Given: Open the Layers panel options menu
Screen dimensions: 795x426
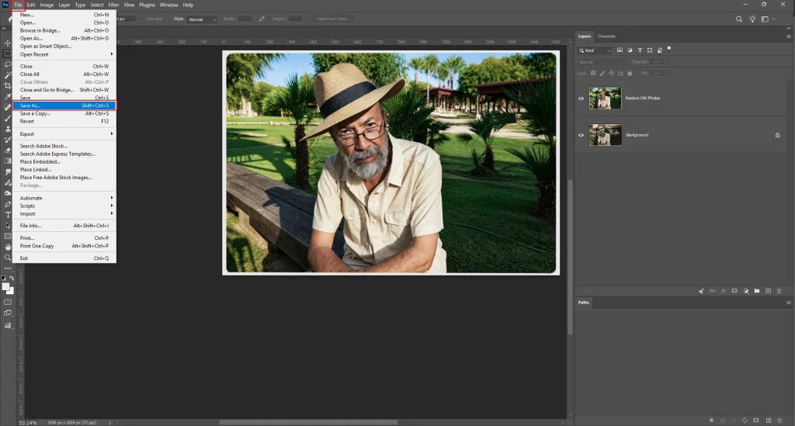Looking at the screenshot, I should coord(789,36).
